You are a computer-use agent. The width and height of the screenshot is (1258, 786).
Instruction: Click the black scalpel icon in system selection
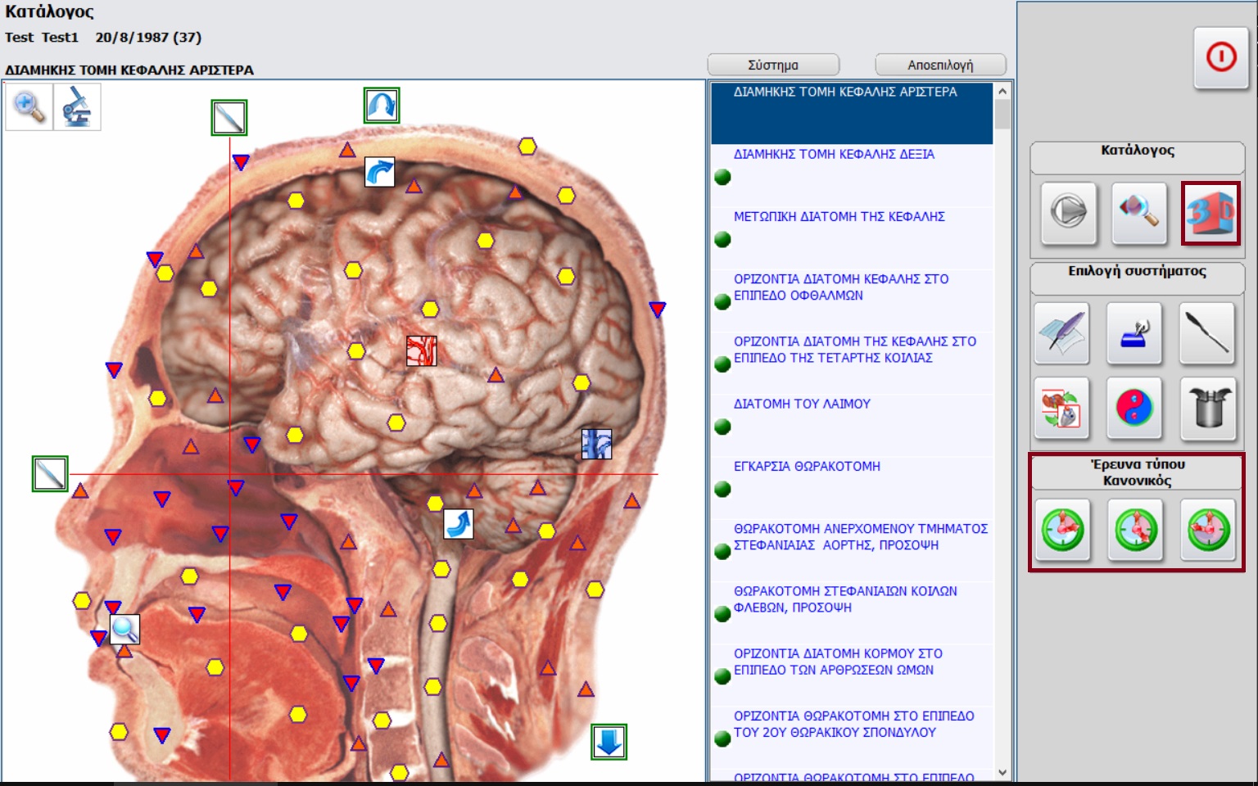(x=1207, y=333)
